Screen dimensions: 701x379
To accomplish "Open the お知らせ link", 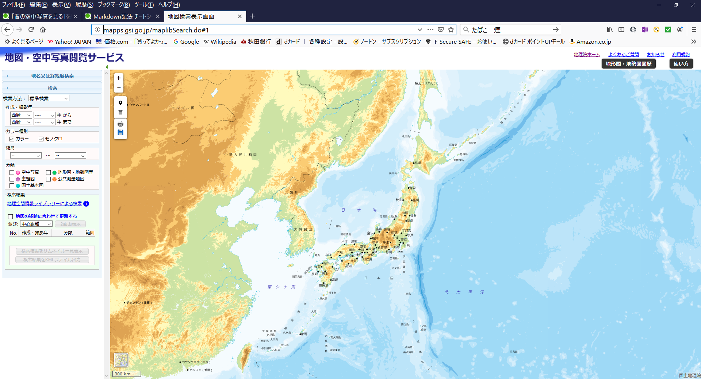I will tap(655, 55).
